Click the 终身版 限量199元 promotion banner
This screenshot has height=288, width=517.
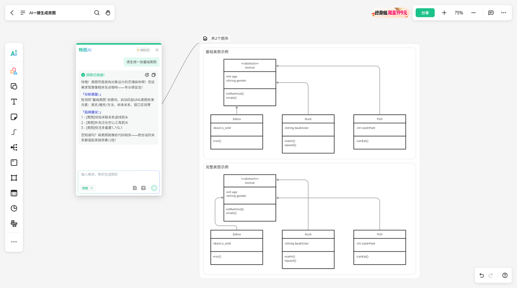tap(390, 13)
